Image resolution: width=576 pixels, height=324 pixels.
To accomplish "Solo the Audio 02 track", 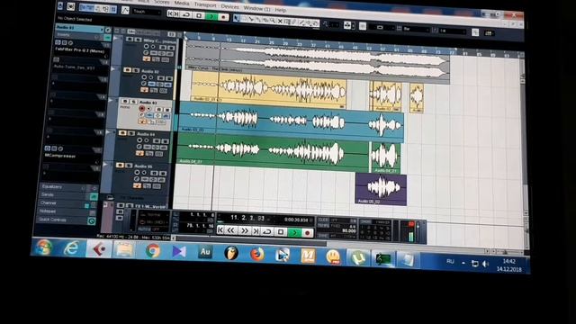I will tap(136, 70).
